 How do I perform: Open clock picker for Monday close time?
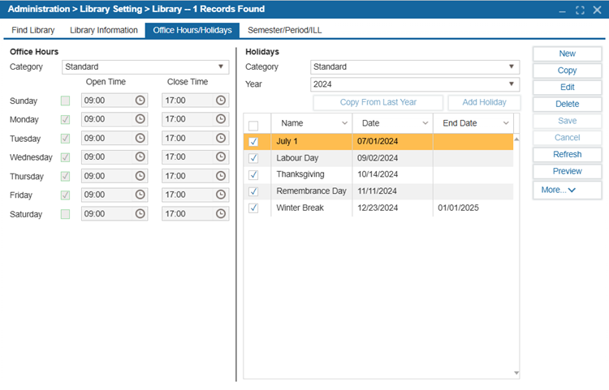point(221,119)
